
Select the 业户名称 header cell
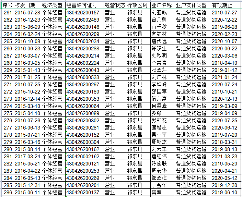click(162, 5)
